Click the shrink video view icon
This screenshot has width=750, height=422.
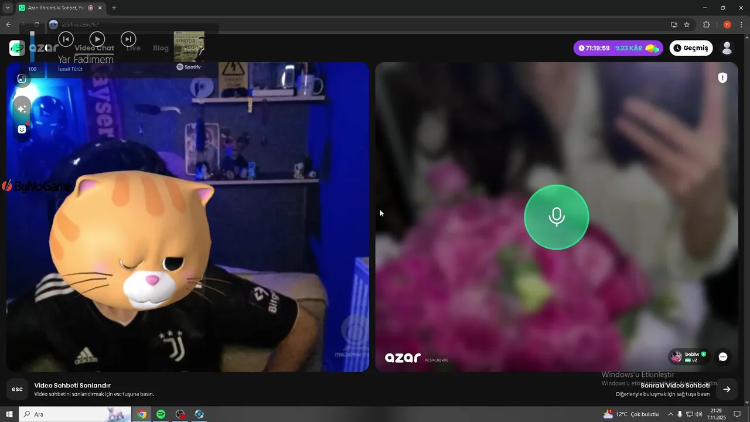(x=22, y=79)
